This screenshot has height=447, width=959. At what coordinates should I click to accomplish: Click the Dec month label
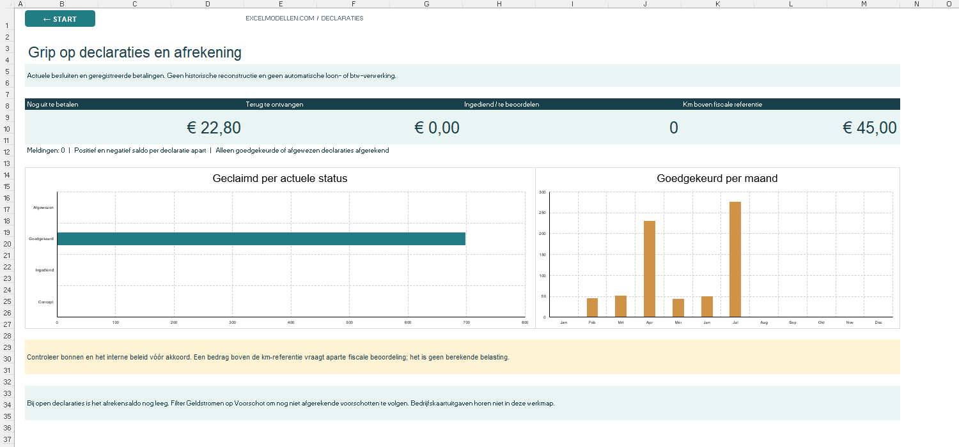point(878,322)
